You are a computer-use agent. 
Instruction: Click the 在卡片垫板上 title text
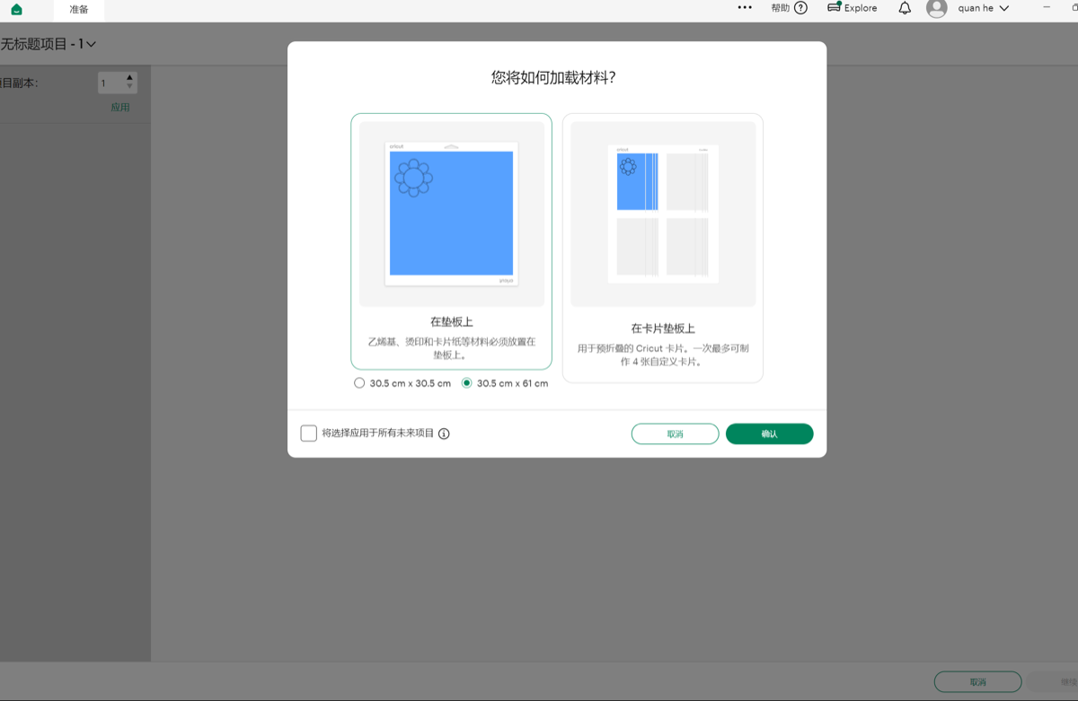click(x=663, y=329)
